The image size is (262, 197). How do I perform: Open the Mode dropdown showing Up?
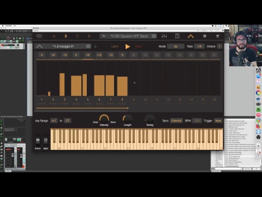[x=176, y=47]
